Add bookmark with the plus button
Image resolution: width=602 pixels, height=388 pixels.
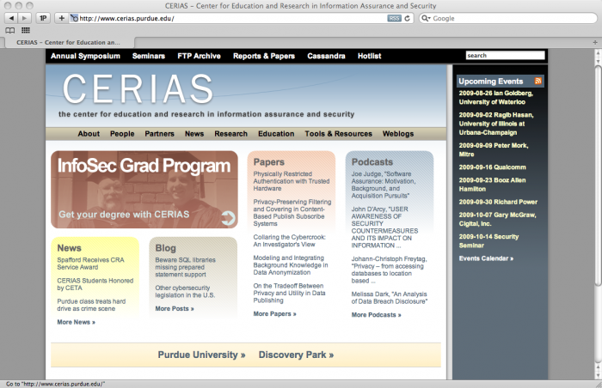point(61,18)
